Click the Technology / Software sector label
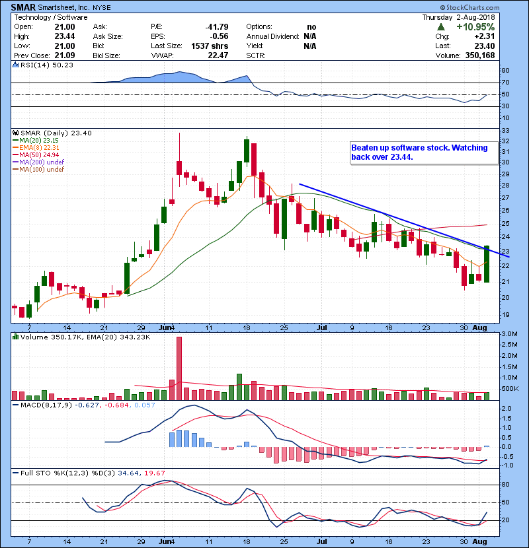Image resolution: width=529 pixels, height=548 pixels. [x=51, y=17]
